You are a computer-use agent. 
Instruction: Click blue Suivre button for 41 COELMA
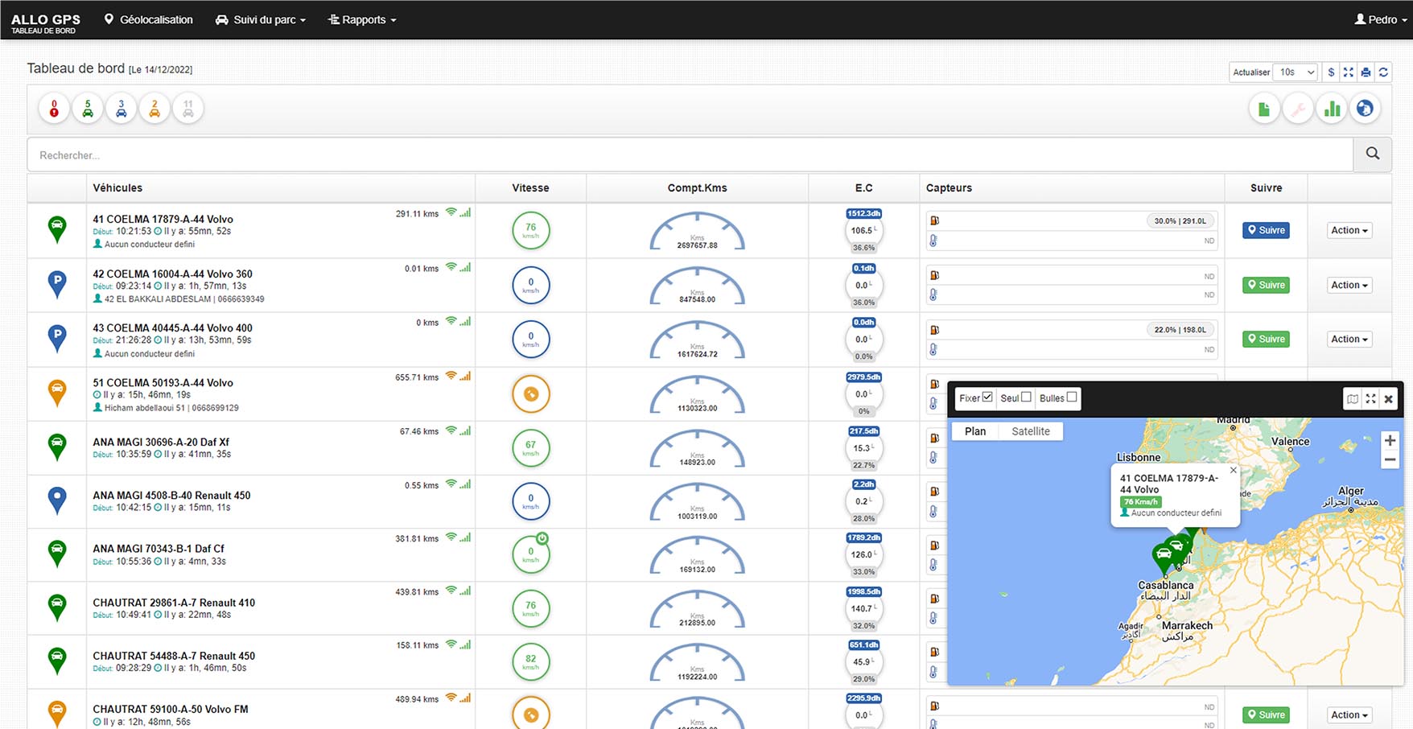(1266, 230)
